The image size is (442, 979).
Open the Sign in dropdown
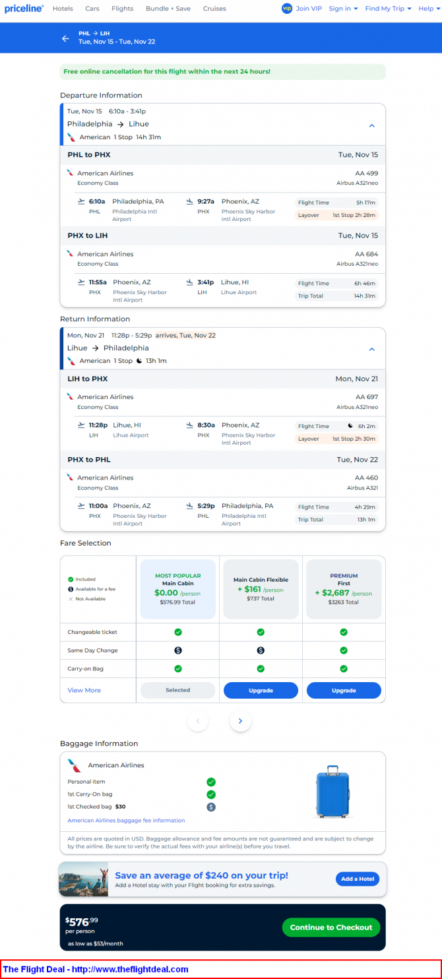coord(343,9)
